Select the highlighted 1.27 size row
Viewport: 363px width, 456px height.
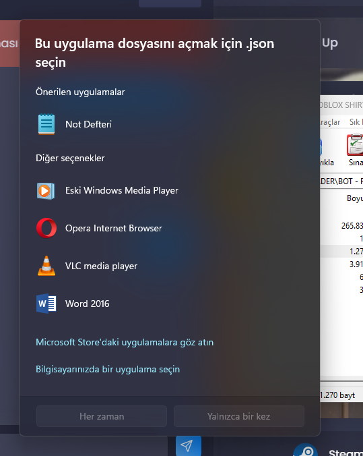[x=341, y=251]
